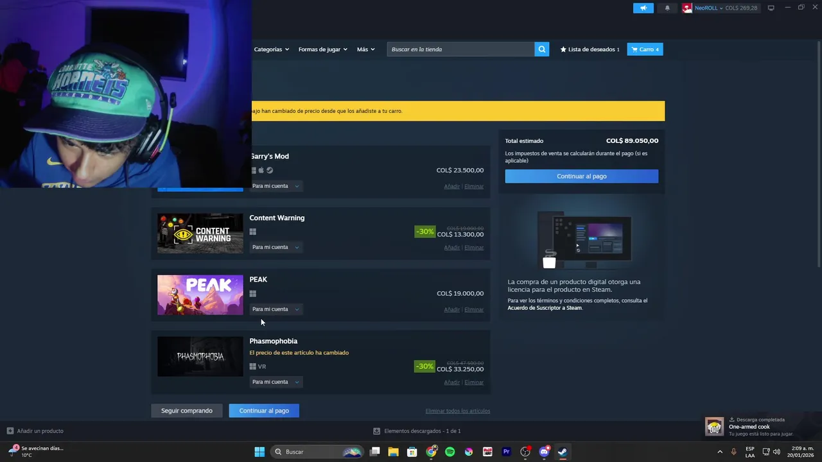Open Google Chrome from the taskbar
The width and height of the screenshot is (822, 462).
[x=432, y=452]
